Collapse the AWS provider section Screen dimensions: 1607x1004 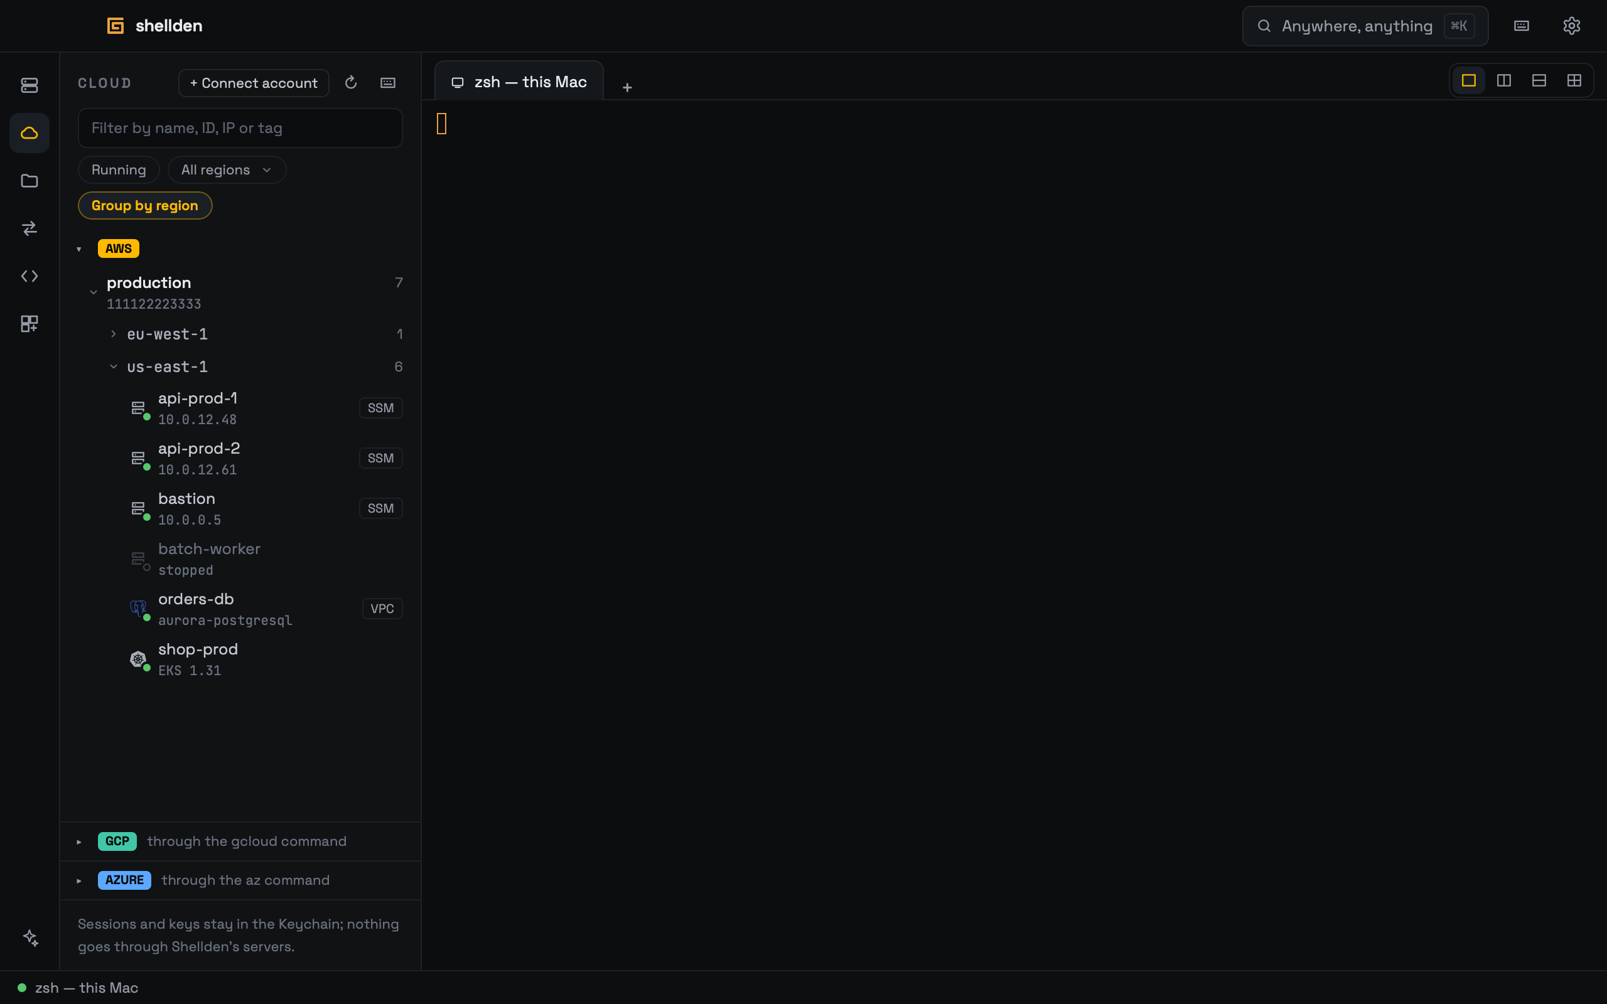pos(79,249)
